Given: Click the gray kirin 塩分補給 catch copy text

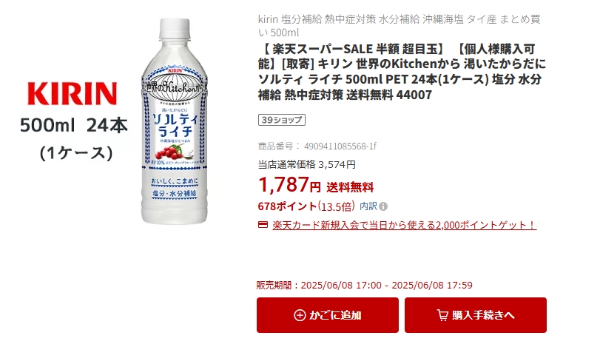Looking at the screenshot, I should tap(399, 26).
